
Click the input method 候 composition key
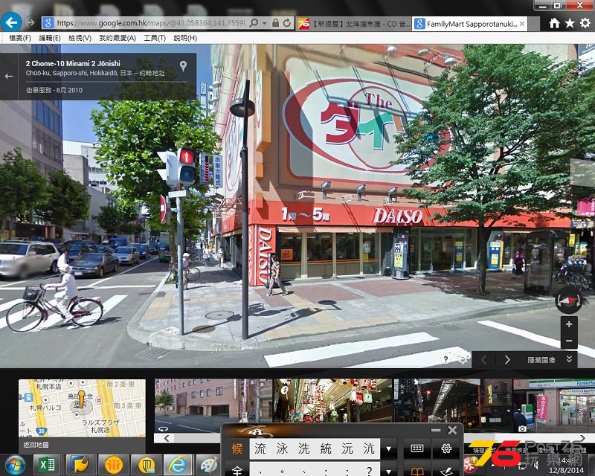(237, 449)
